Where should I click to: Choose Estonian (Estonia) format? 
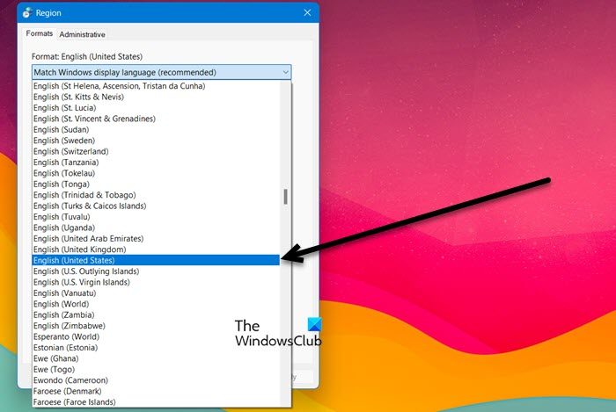pyautogui.click(x=156, y=348)
